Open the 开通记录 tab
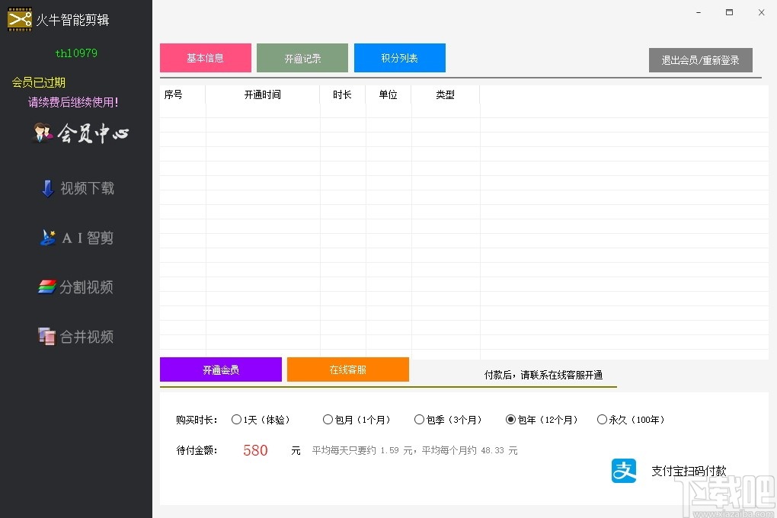The height and width of the screenshot is (518, 777). coord(302,57)
